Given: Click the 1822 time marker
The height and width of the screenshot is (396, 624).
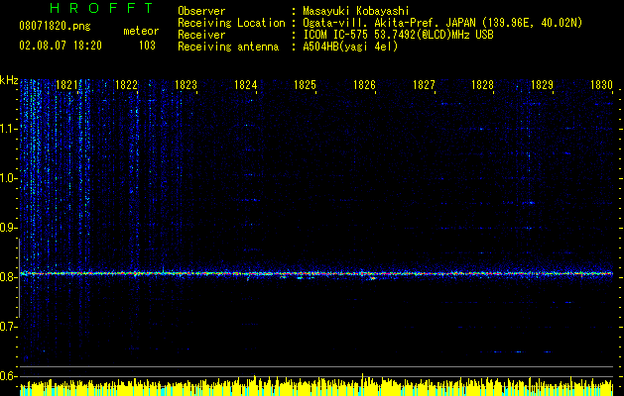Looking at the screenshot, I should coord(126,85).
